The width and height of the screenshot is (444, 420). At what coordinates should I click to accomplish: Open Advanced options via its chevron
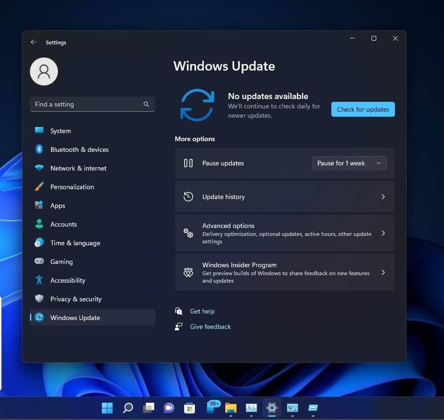383,233
